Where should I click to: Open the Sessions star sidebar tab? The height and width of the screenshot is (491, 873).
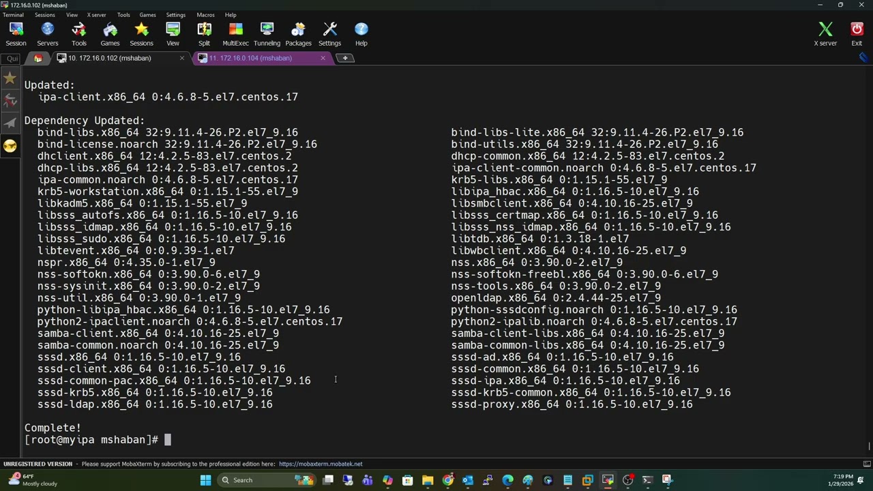coord(10,78)
